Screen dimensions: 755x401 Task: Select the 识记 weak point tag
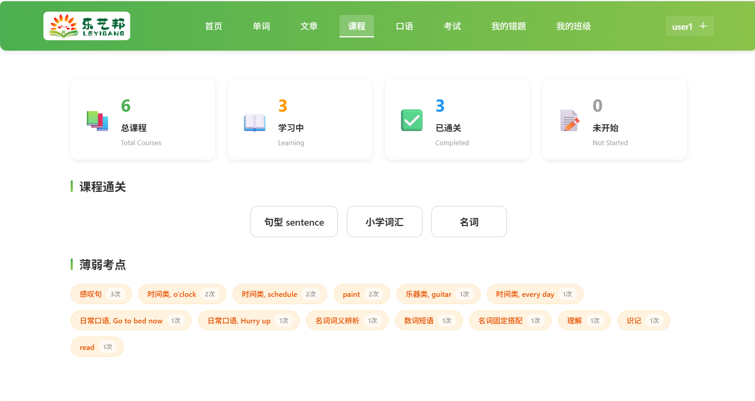point(644,321)
